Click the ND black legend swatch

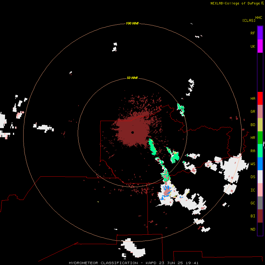click(x=260, y=229)
